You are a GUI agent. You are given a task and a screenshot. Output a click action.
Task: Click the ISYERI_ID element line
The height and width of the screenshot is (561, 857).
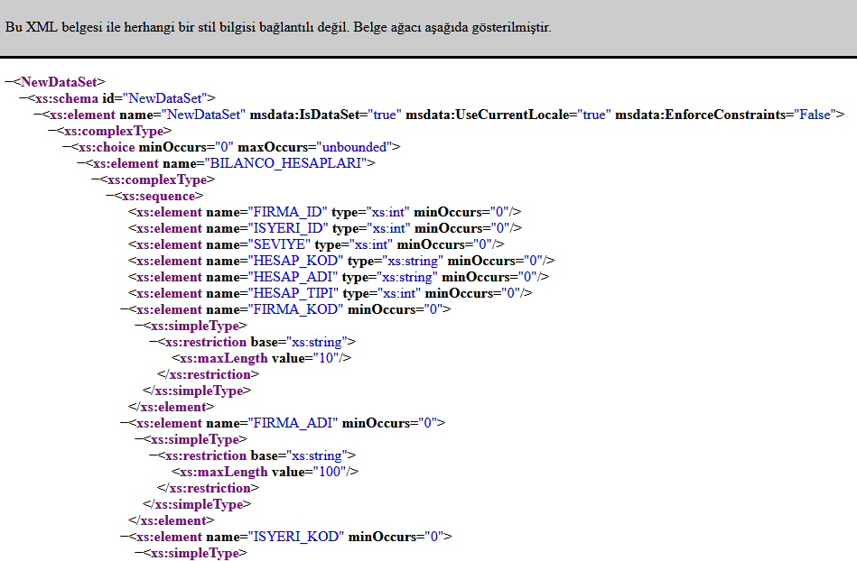coord(325,228)
